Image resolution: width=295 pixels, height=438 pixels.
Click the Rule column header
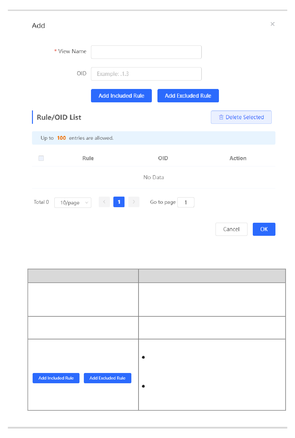88,158
